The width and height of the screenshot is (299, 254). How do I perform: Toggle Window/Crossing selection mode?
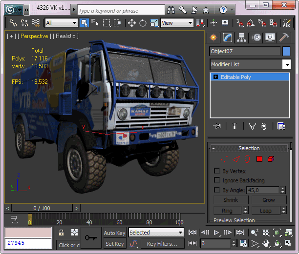tap(117, 23)
